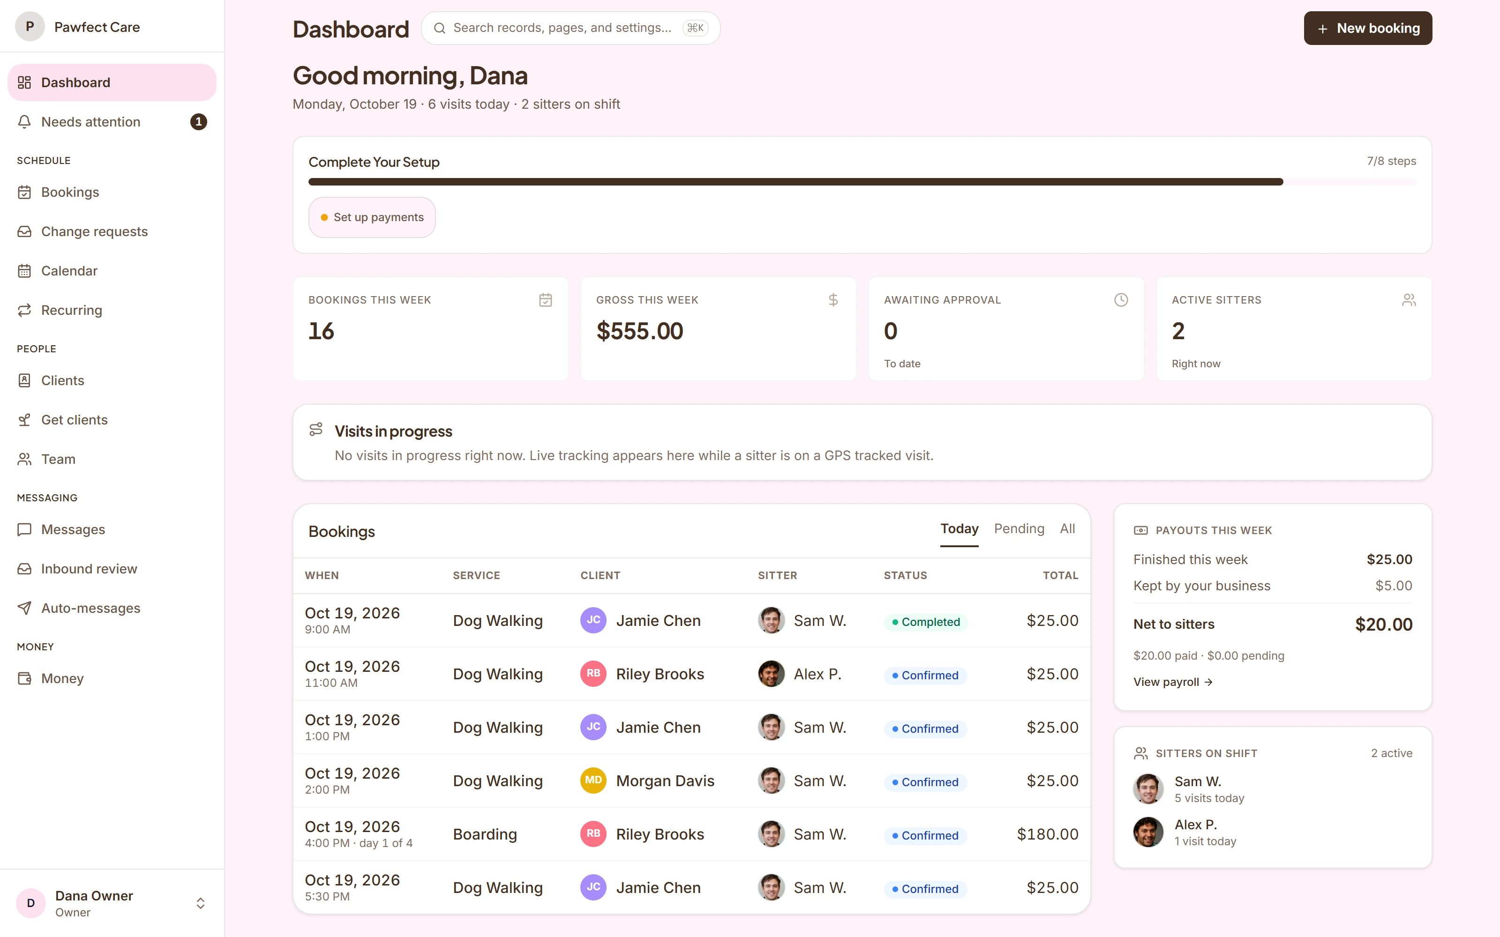Click the Bookings this week calendar icon
This screenshot has height=937, width=1500.
[546, 300]
